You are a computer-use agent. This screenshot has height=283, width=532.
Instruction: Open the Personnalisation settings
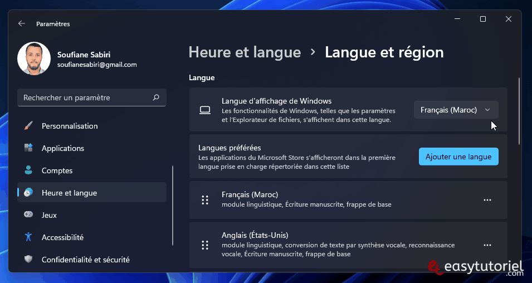click(x=92, y=126)
